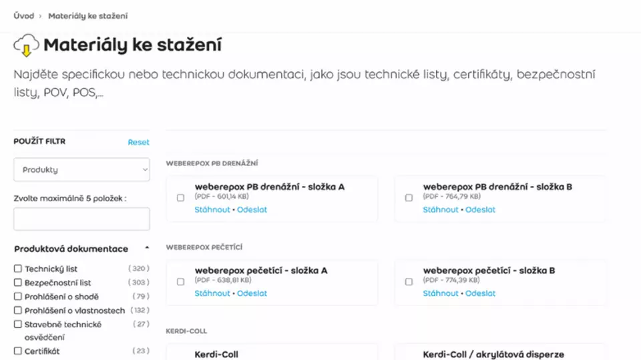Click Odeslat for pečetící složka B

click(480, 293)
